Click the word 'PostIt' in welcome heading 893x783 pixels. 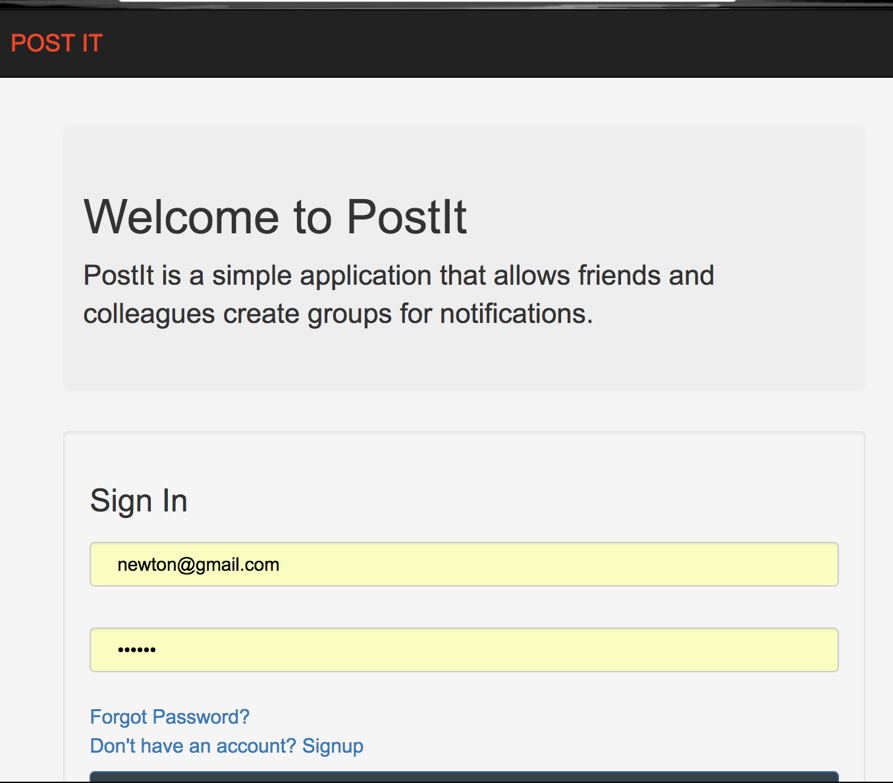(x=407, y=217)
